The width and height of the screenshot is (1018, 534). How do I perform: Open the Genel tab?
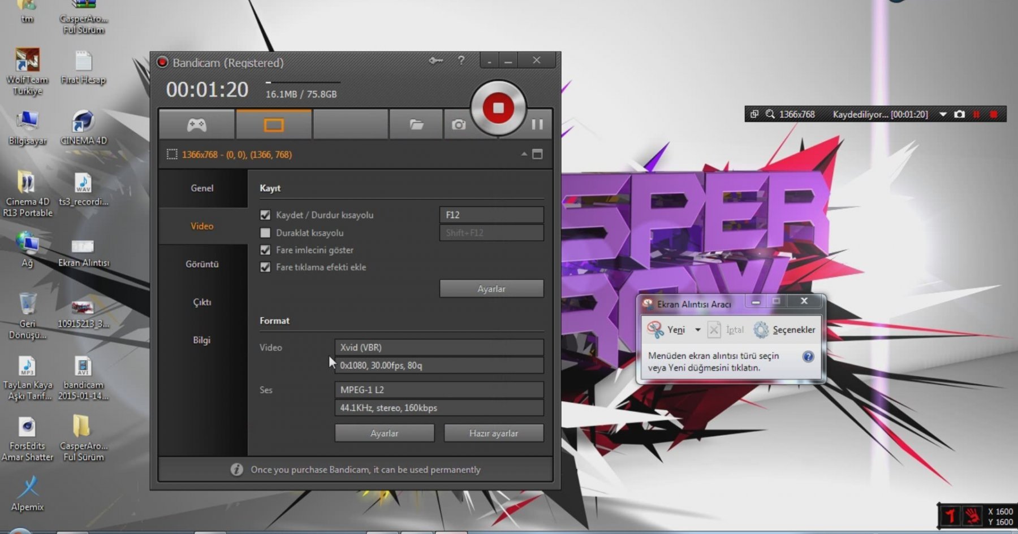(202, 188)
